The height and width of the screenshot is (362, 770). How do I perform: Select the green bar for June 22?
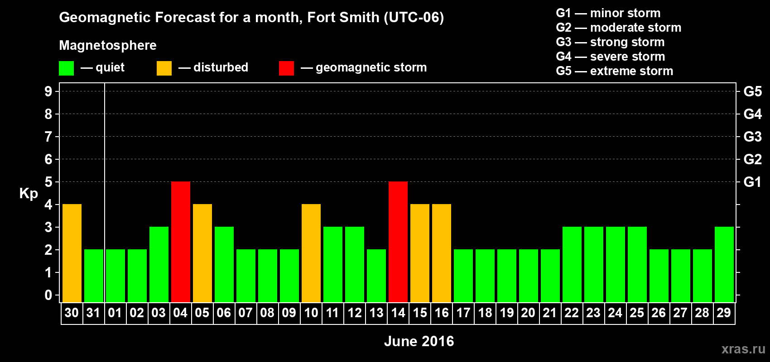(x=572, y=265)
